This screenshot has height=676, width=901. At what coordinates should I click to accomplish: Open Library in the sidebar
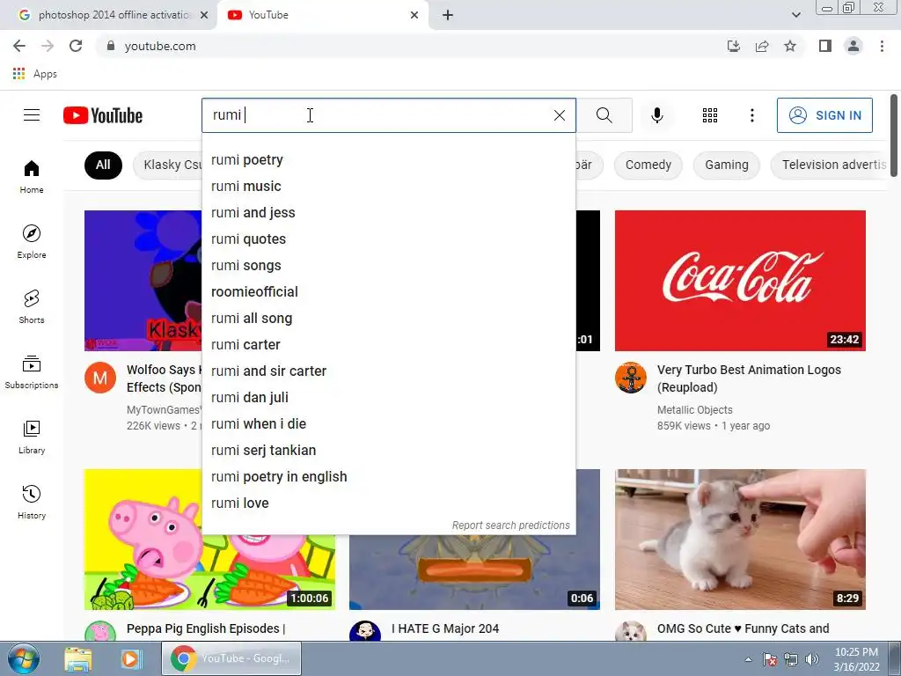[x=32, y=437]
